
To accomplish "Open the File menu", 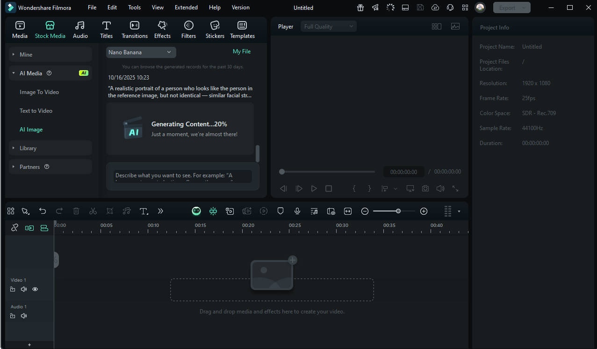I will 92,7.
